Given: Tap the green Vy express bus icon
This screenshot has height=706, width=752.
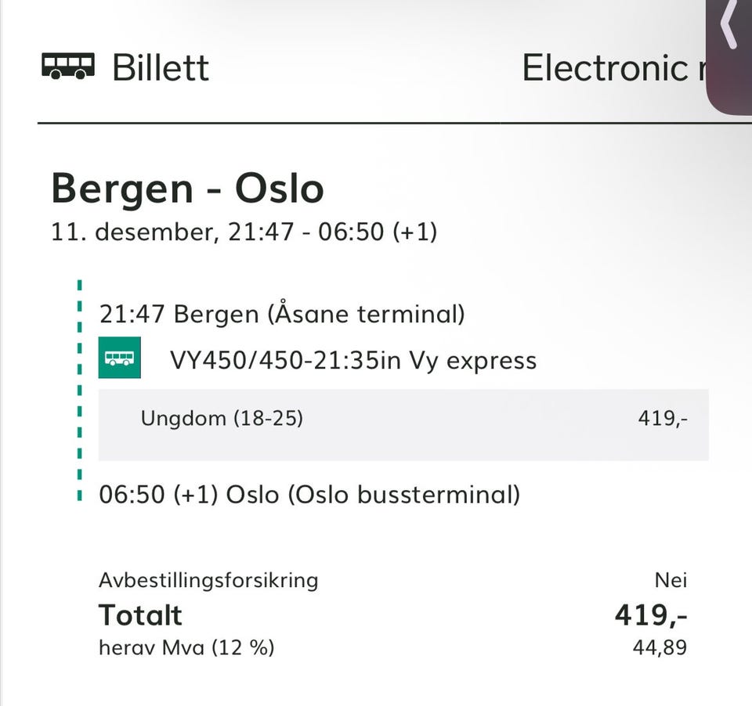Looking at the screenshot, I should [119, 358].
